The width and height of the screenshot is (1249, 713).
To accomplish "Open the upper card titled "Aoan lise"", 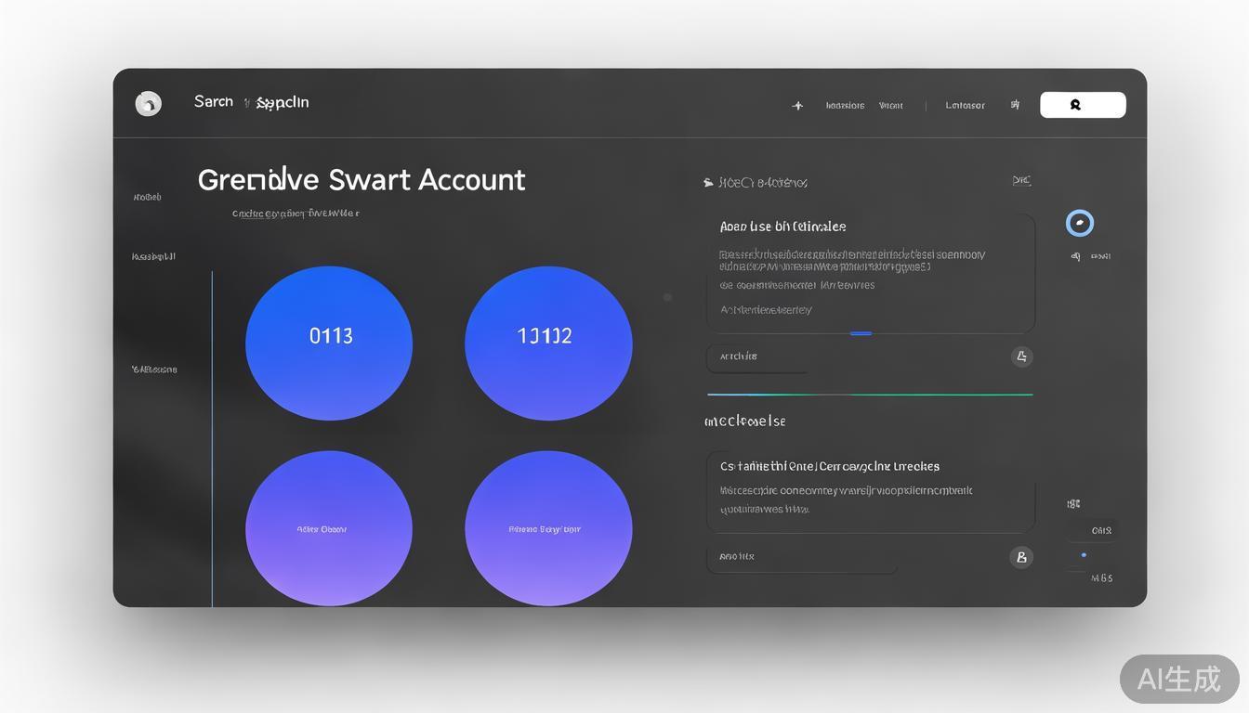I will tap(870, 271).
